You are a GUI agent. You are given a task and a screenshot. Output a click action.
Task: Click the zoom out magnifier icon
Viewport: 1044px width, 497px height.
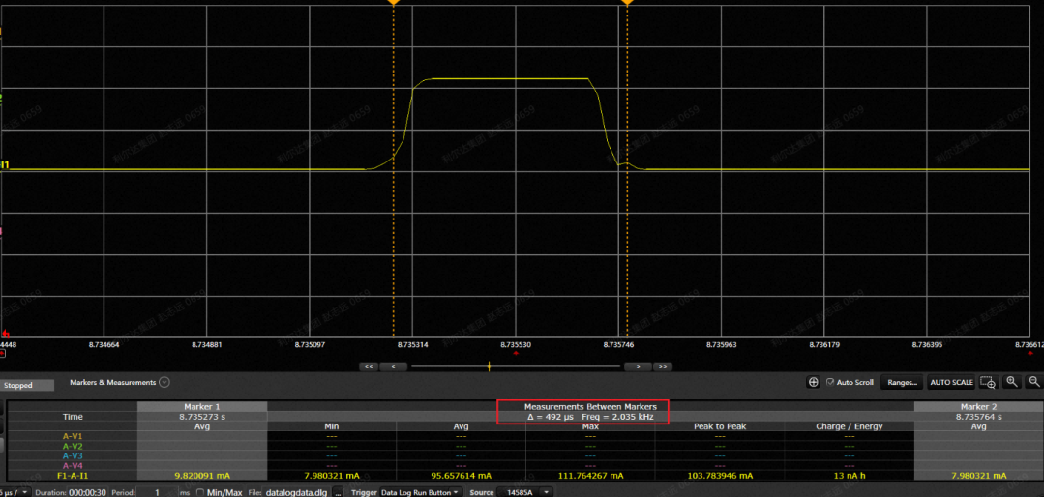coord(1034,382)
